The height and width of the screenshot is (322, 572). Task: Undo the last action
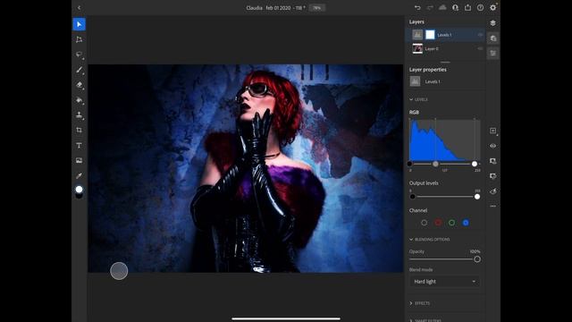417,8
